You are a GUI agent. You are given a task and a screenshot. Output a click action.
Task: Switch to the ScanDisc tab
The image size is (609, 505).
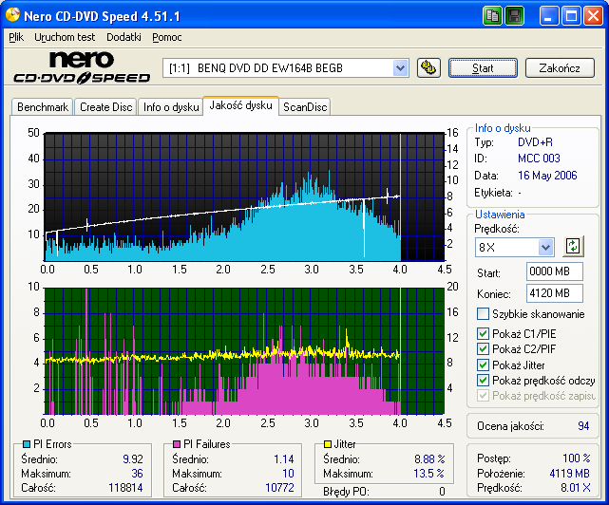point(305,107)
